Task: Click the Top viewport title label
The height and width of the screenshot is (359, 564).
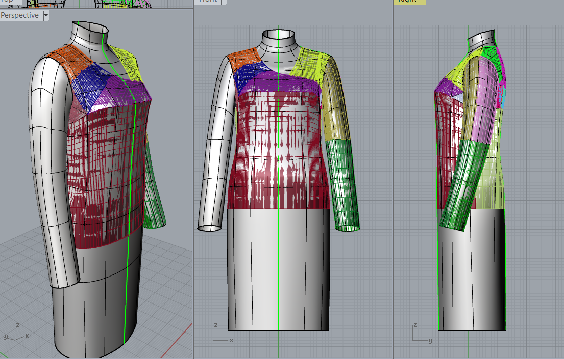Action: (x=7, y=2)
